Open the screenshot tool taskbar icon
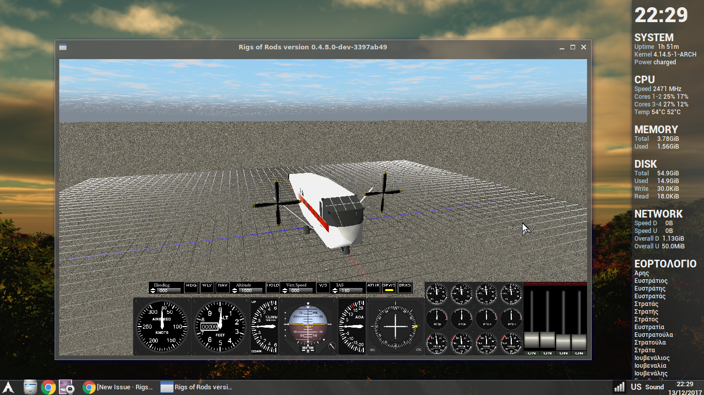This screenshot has width=704, height=395. (68, 387)
